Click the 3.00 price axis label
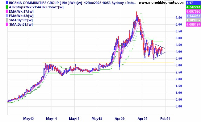Viewport: 201px width, 122px height. (179, 65)
